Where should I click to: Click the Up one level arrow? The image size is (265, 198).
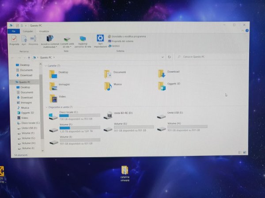pos(29,58)
